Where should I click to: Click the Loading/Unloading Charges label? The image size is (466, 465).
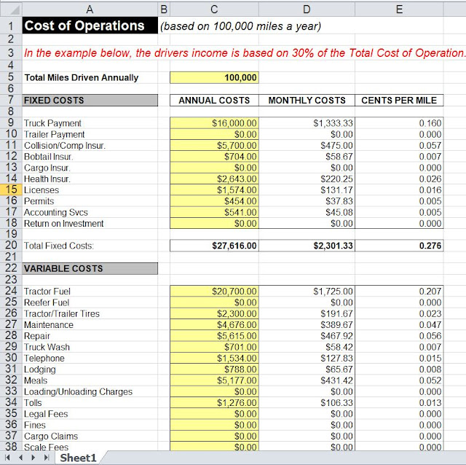point(78,391)
